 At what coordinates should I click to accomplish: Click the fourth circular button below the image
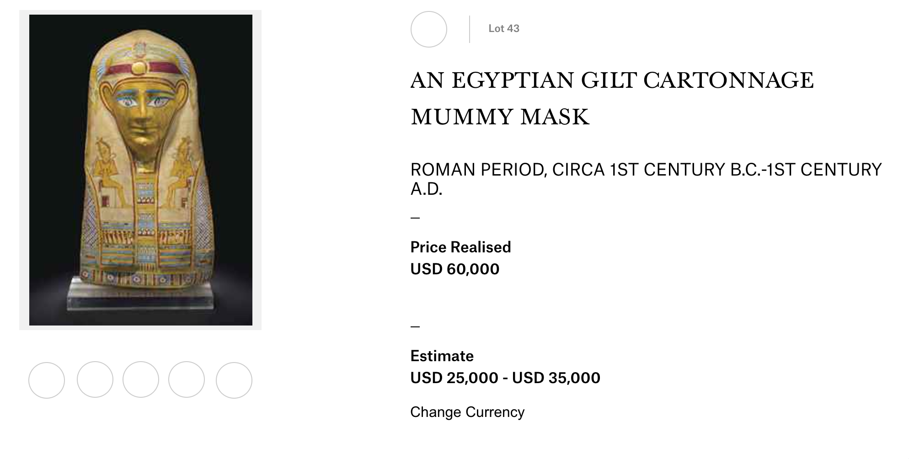[187, 380]
